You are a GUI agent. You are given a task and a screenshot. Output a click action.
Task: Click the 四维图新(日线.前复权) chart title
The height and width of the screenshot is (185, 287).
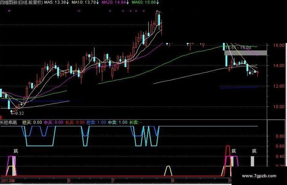coord(22,2)
